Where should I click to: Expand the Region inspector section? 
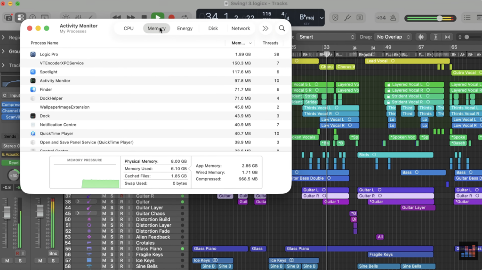pyautogui.click(x=3, y=38)
